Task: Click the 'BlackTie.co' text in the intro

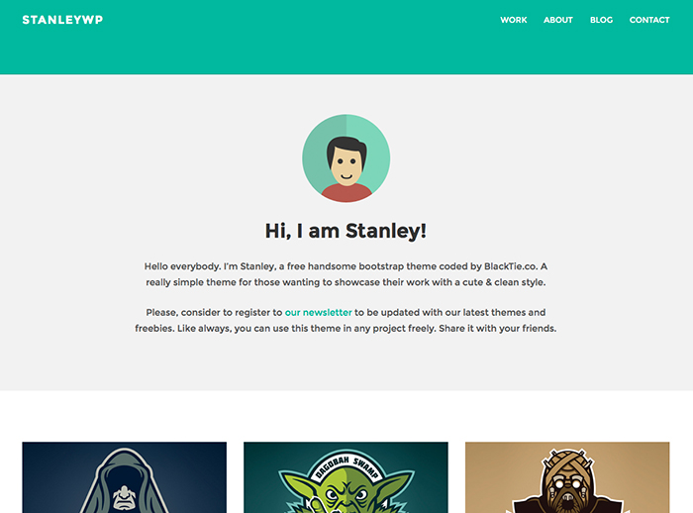Action: [x=511, y=266]
